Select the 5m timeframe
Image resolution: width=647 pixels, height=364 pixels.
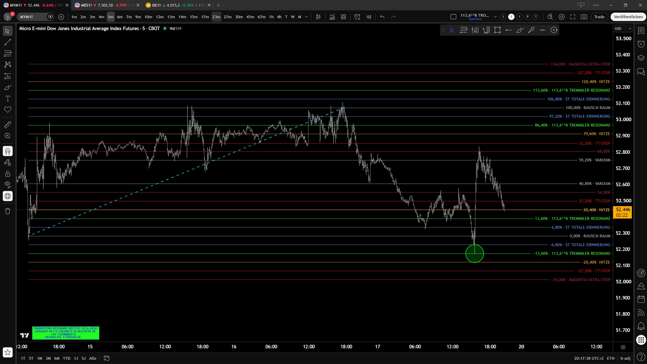tap(110, 17)
